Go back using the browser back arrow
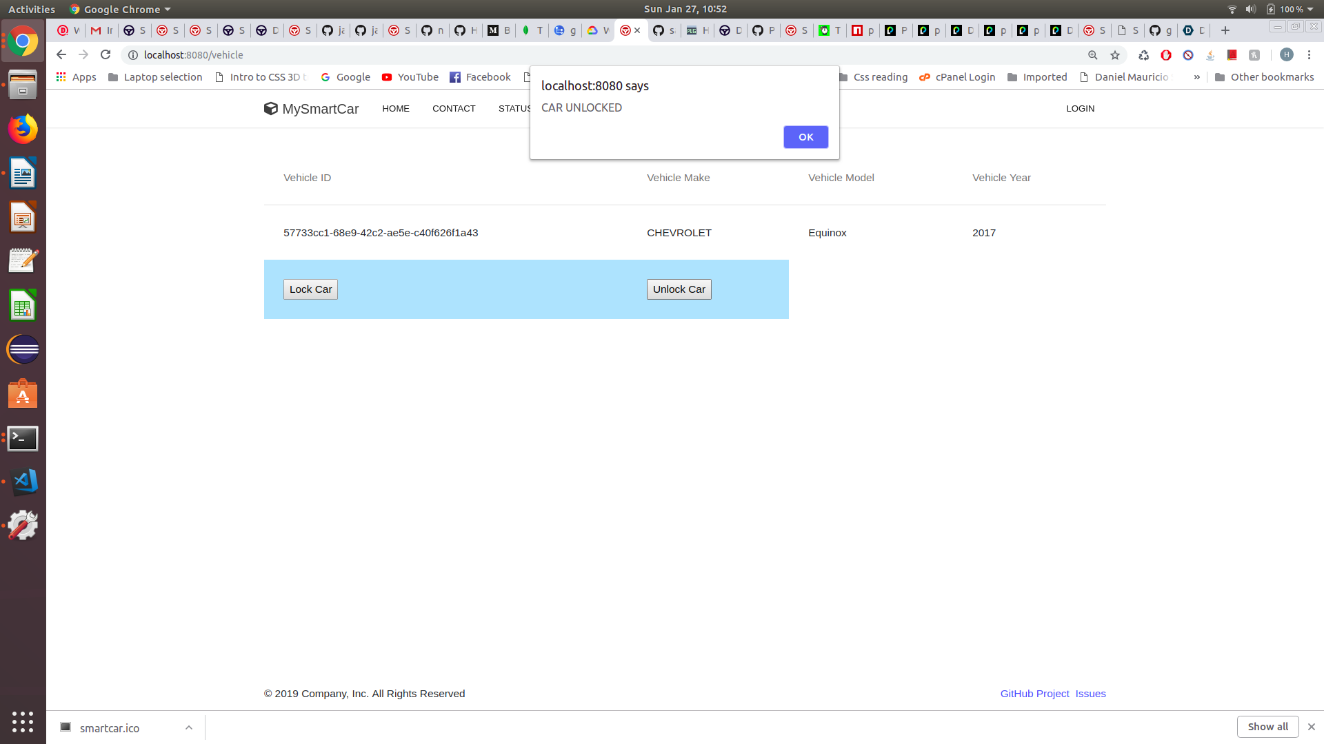This screenshot has height=744, width=1324. 61,54
